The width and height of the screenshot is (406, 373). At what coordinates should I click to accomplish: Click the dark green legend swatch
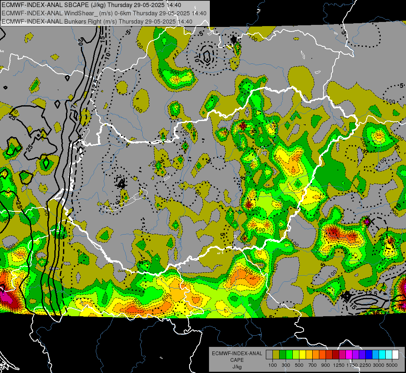[283, 355]
